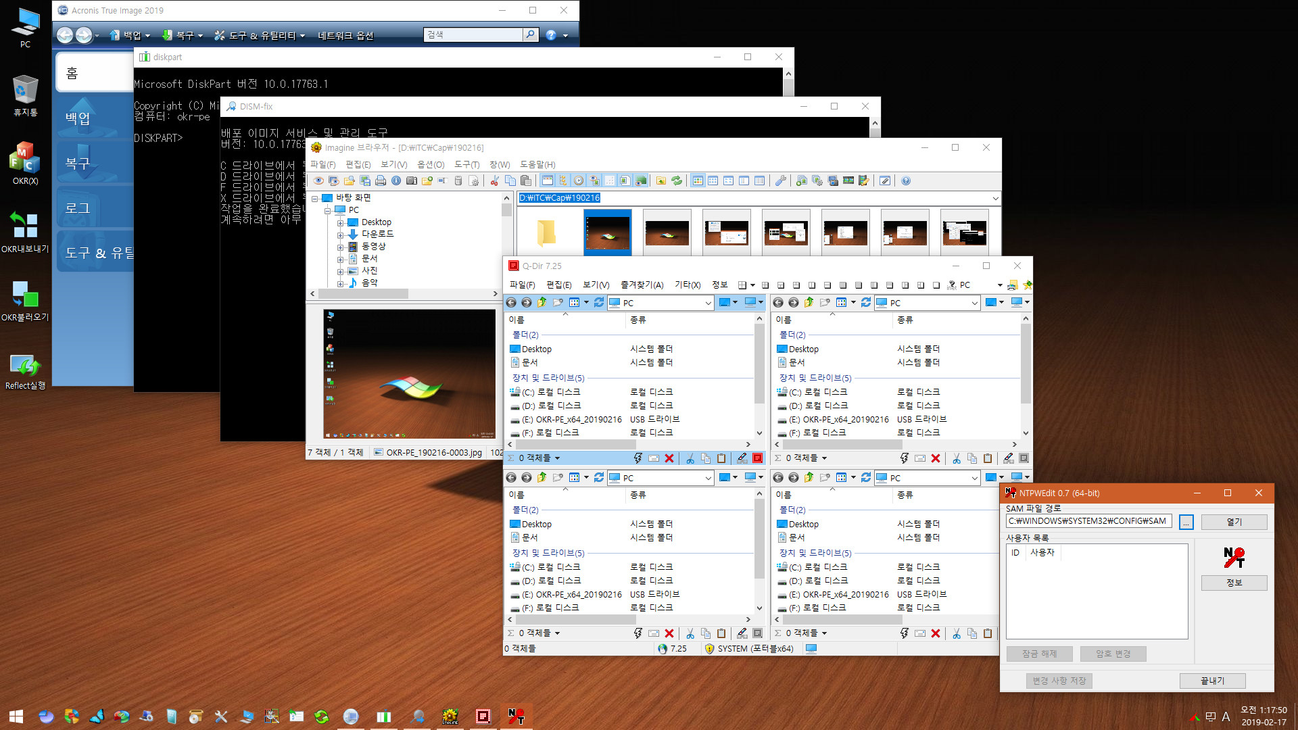1298x730 pixels.
Task: Open the Acronis help icon
Action: point(551,35)
